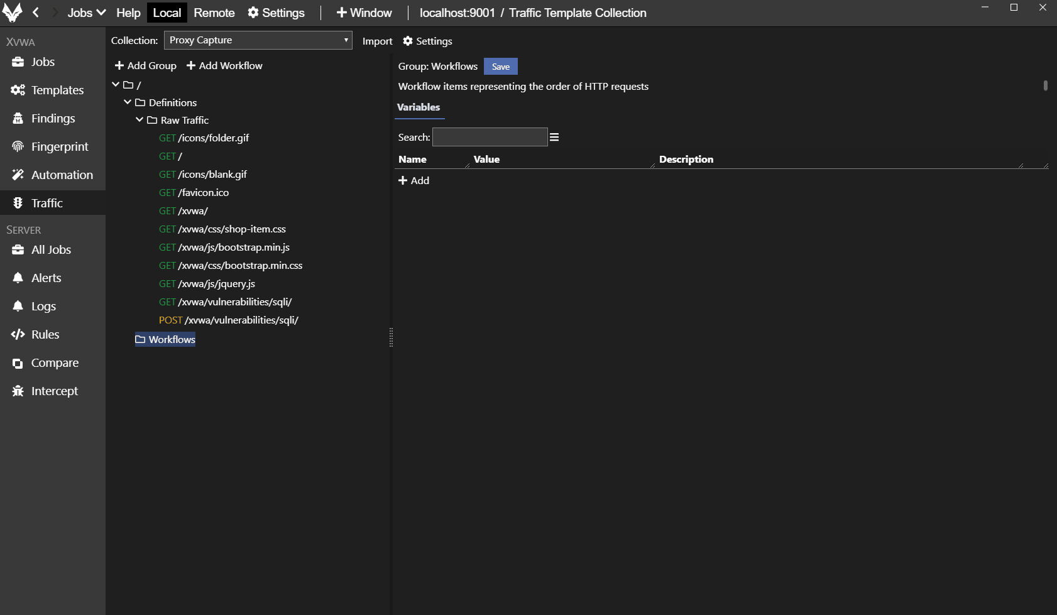Collapse the Definitions folder
Screen dimensions: 1057x615
coord(128,102)
